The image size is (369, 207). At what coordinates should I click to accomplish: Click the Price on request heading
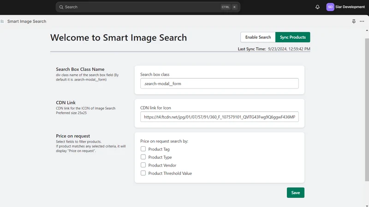(x=73, y=136)
